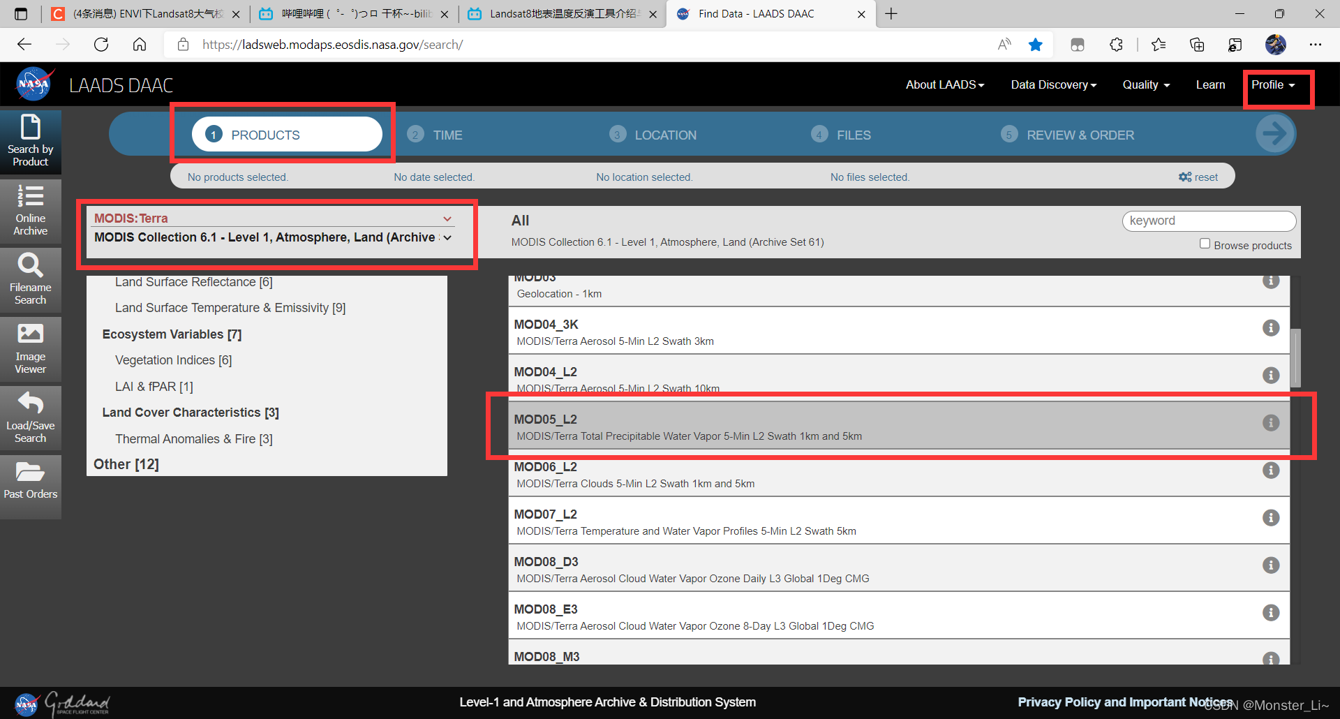This screenshot has height=719, width=1340.
Task: Click the LAADS DAAC title link
Action: pyautogui.click(x=121, y=85)
